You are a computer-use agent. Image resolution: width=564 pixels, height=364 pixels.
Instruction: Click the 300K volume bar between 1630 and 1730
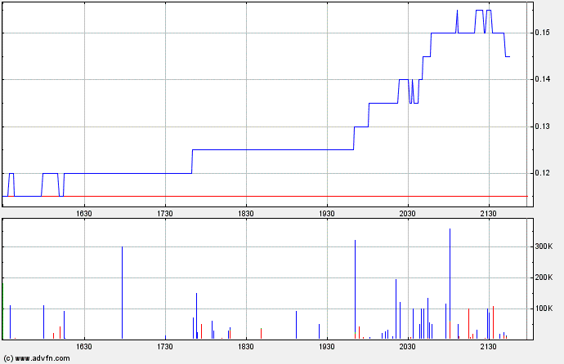(123, 292)
